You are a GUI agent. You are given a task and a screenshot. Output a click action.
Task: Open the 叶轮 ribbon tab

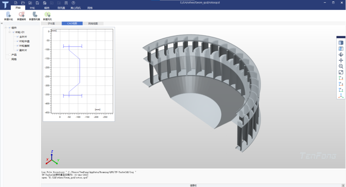pos(32,8)
